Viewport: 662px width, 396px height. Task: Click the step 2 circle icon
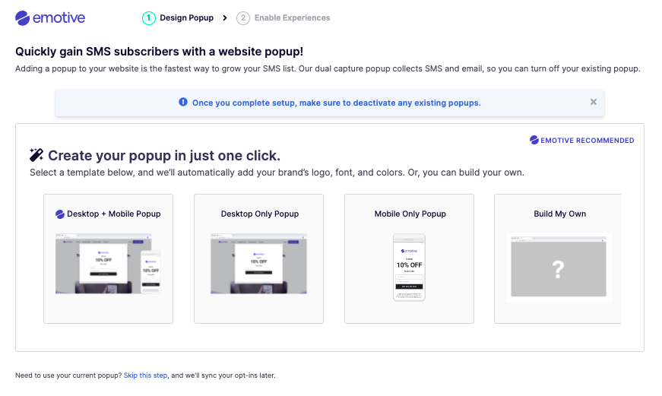coord(242,18)
